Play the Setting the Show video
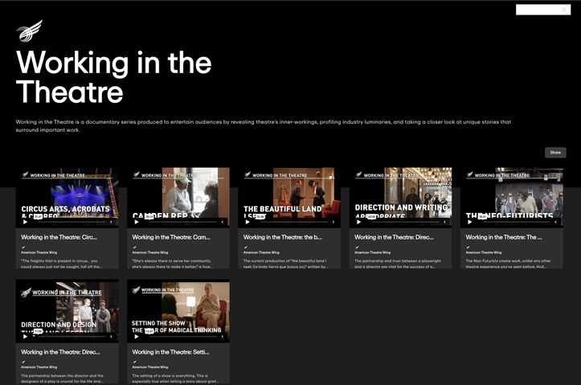The image size is (581, 385). point(137,337)
